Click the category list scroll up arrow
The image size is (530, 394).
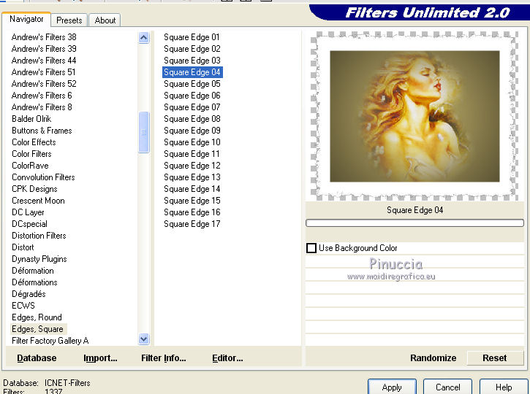(x=144, y=37)
